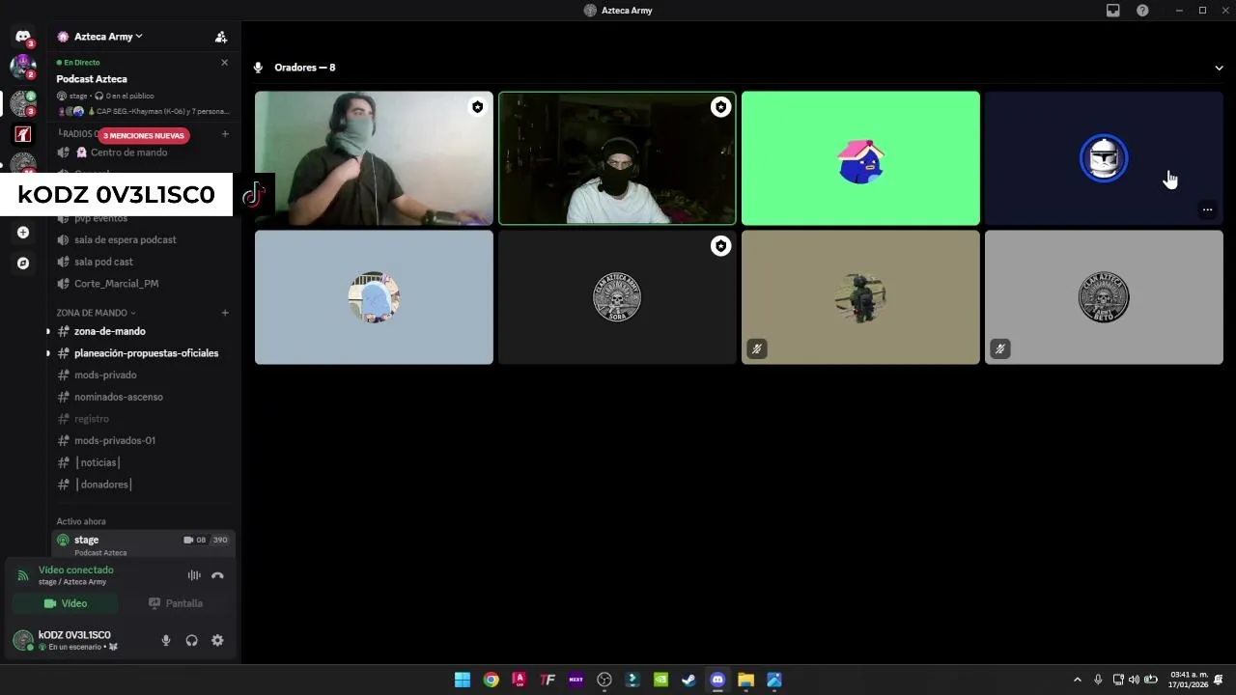Select the active stage Podcast Azteca entry
Image resolution: width=1236 pixels, height=695 pixels.
[x=143, y=544]
